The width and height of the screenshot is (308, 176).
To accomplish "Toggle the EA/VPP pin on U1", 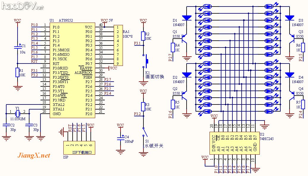I will click(86, 68).
